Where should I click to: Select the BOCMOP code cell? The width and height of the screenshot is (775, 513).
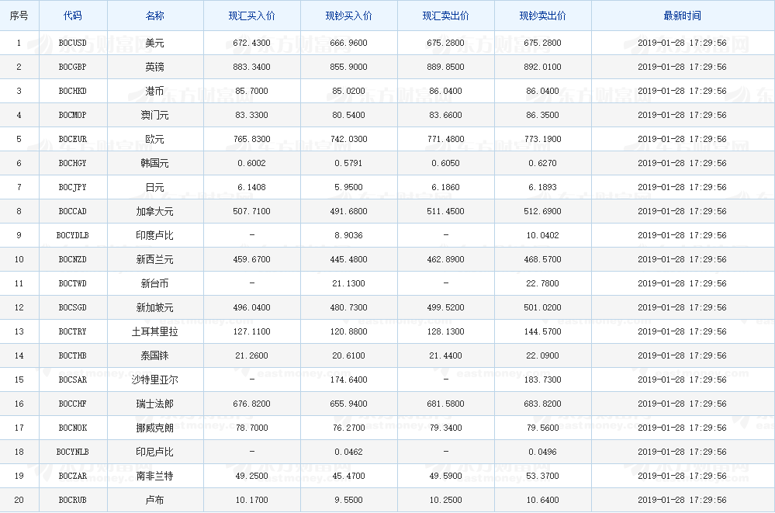[73, 116]
